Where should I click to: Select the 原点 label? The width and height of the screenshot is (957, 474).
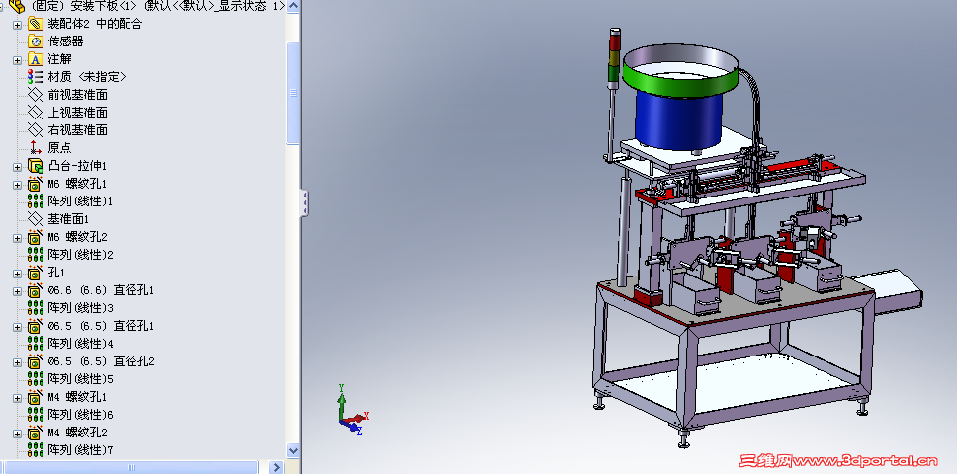tap(59, 147)
